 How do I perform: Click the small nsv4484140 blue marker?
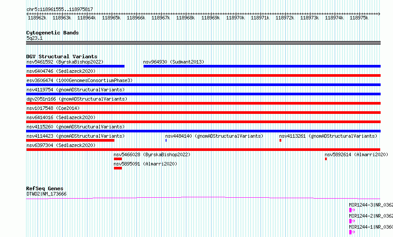pos(166,140)
